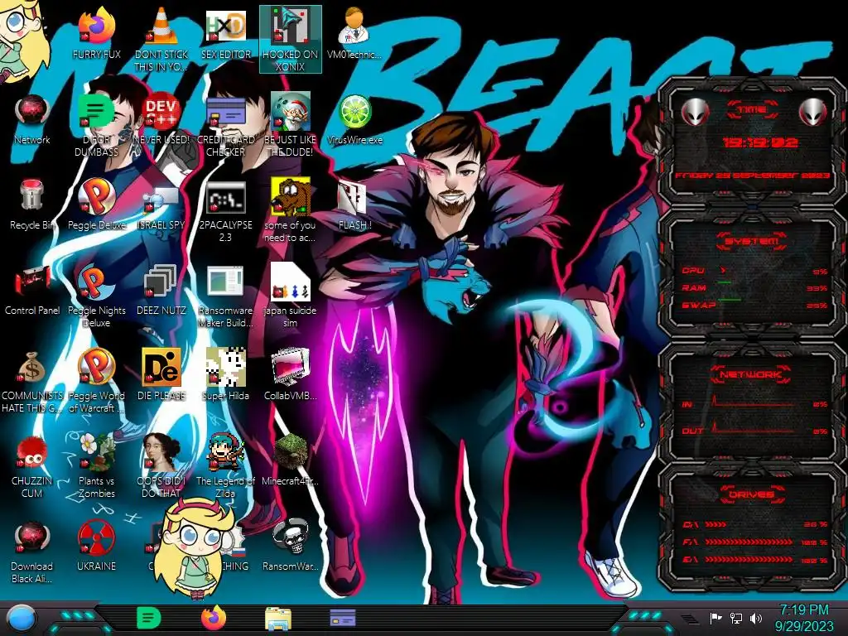Open File Explorer from the taskbar
The image size is (848, 636).
pos(278,619)
